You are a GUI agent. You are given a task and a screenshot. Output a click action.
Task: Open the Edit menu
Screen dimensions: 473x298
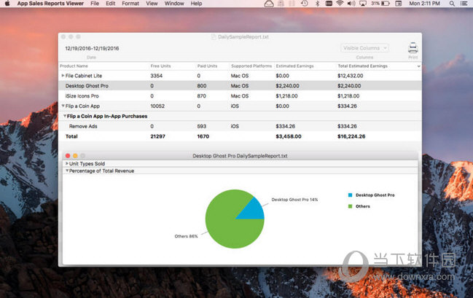(110, 4)
